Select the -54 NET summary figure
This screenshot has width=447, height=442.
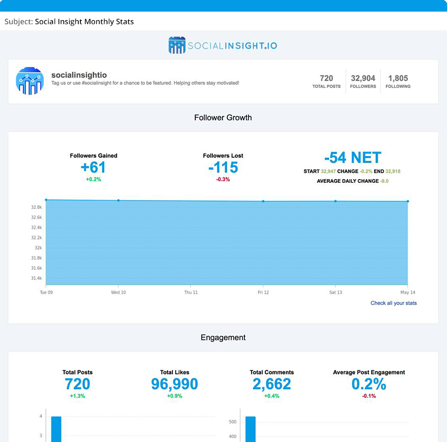pyautogui.click(x=353, y=157)
